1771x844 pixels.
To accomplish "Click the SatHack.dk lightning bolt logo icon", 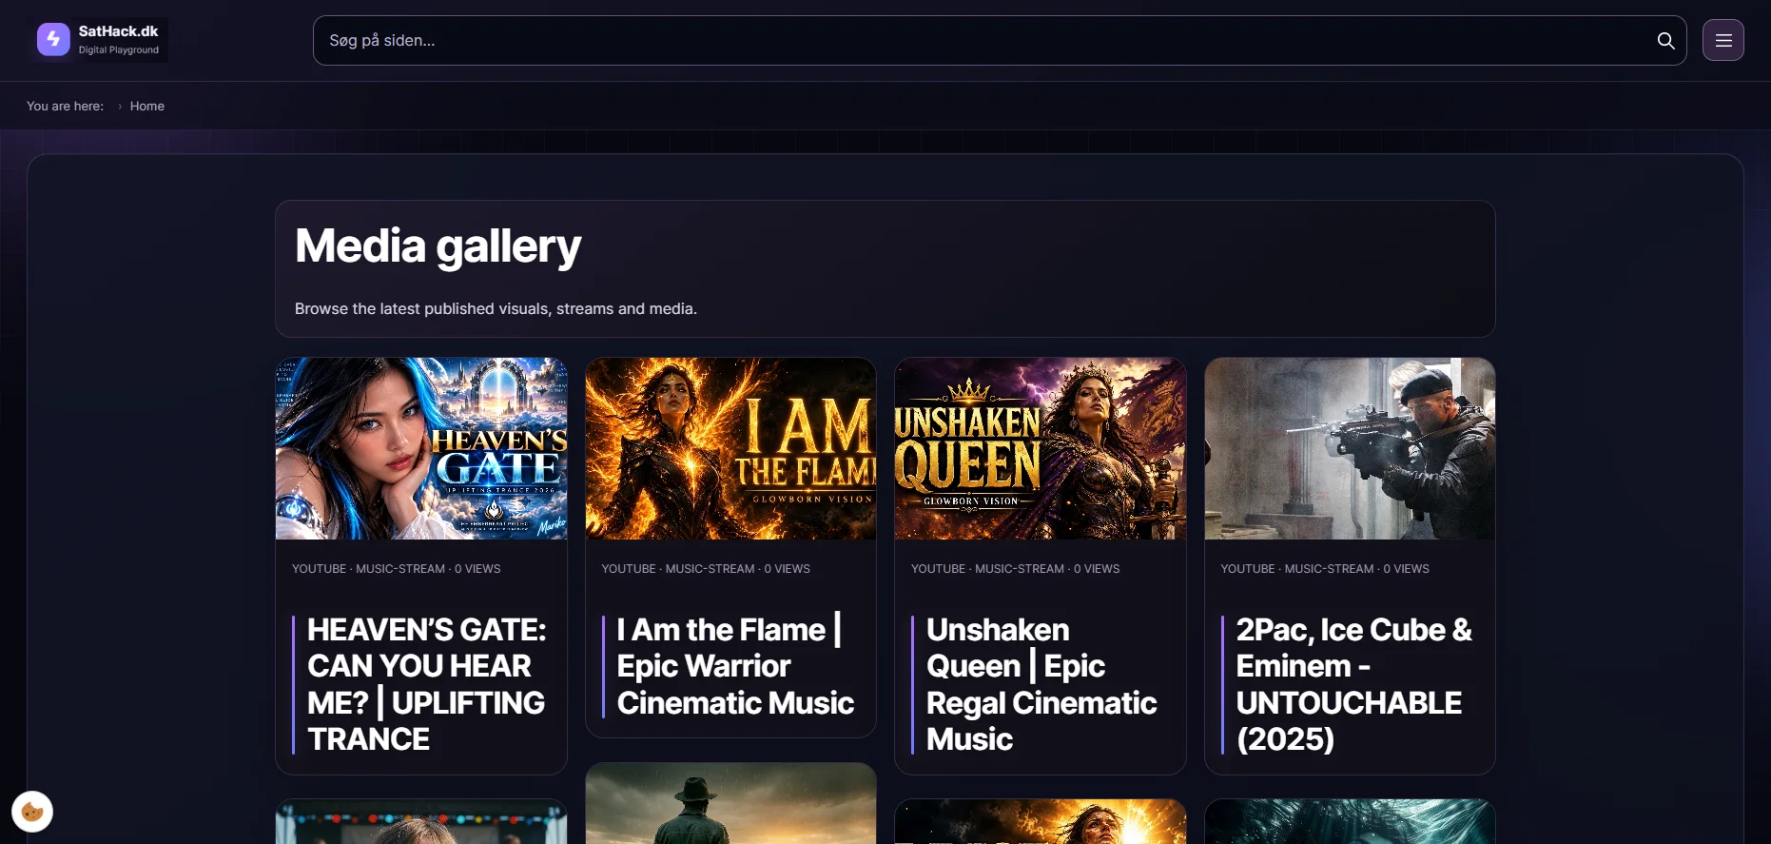I will [53, 40].
